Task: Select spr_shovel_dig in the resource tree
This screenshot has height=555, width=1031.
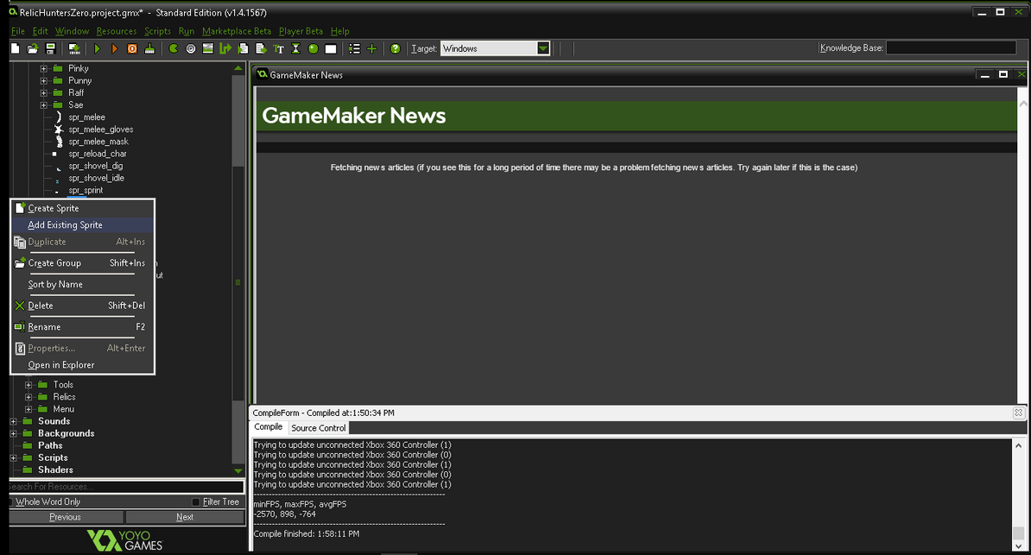Action: 95,166
